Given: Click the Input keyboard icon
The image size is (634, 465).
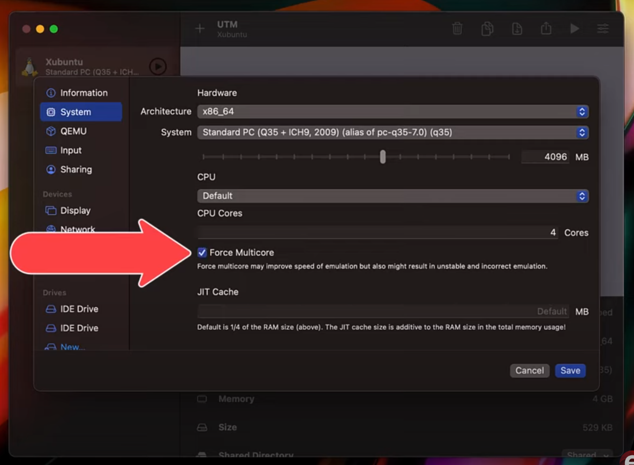Looking at the screenshot, I should (x=51, y=151).
